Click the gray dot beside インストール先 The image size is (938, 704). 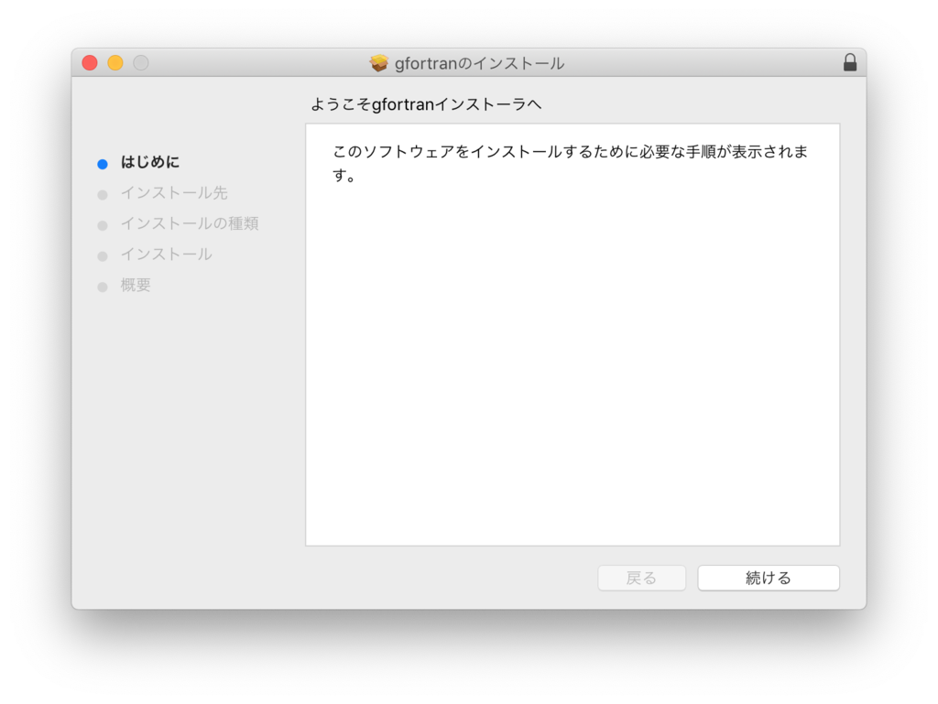(102, 193)
